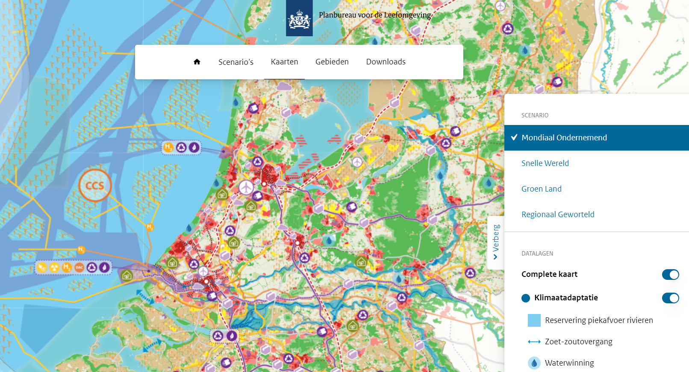
Task: Click the checkmark next to Mondiaal Ondernemend
Action: (514, 137)
